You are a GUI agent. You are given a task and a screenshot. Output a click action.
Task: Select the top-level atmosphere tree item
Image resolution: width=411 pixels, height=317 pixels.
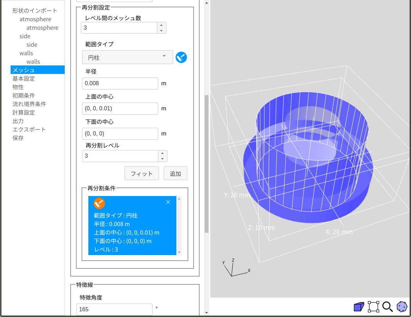click(x=35, y=19)
